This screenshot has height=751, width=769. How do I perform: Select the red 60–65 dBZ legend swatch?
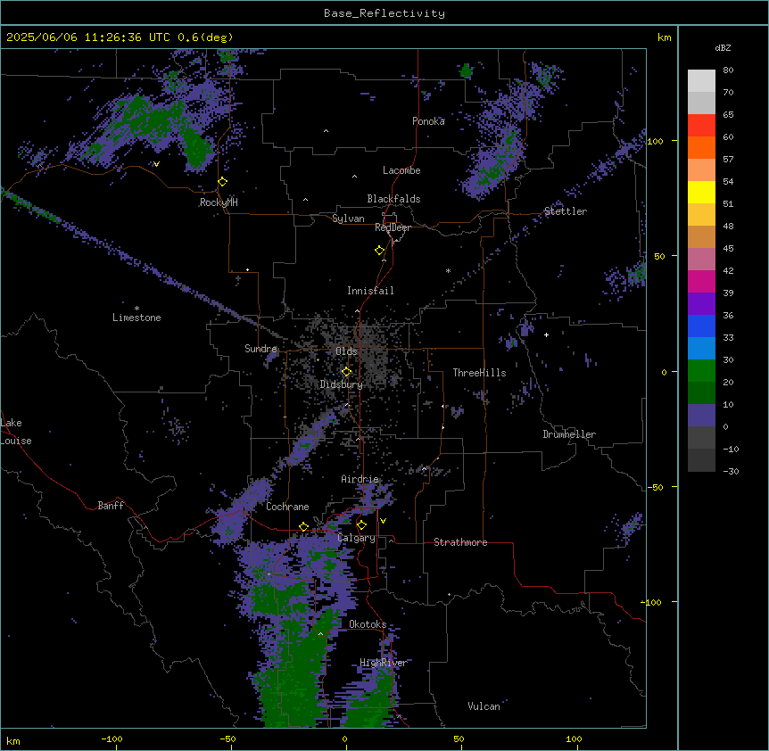coord(701,126)
